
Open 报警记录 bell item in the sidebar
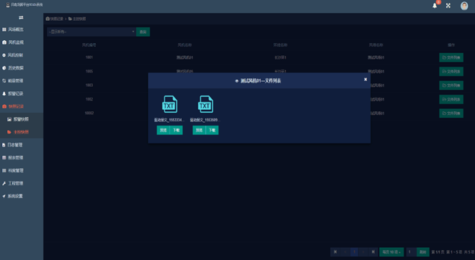click(x=22, y=93)
